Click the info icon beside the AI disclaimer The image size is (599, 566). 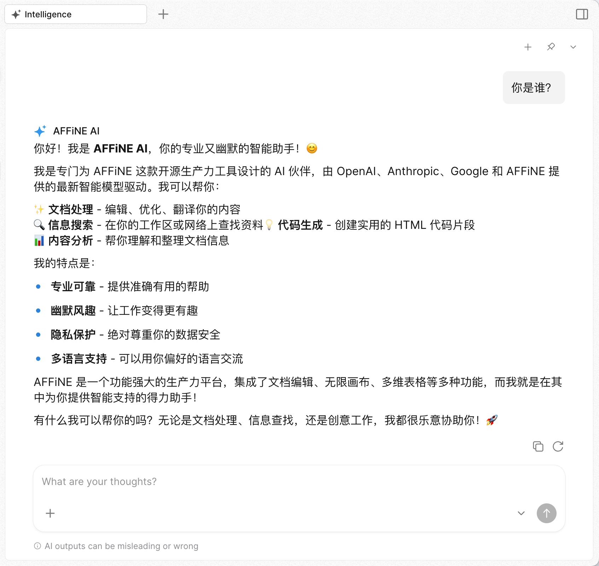37,546
